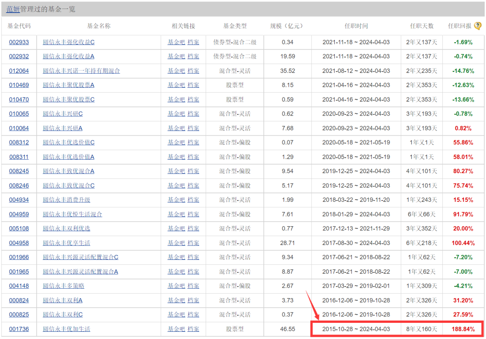
Task: Open fund 圆信永丰聚优股票A
Action: click(x=68, y=85)
